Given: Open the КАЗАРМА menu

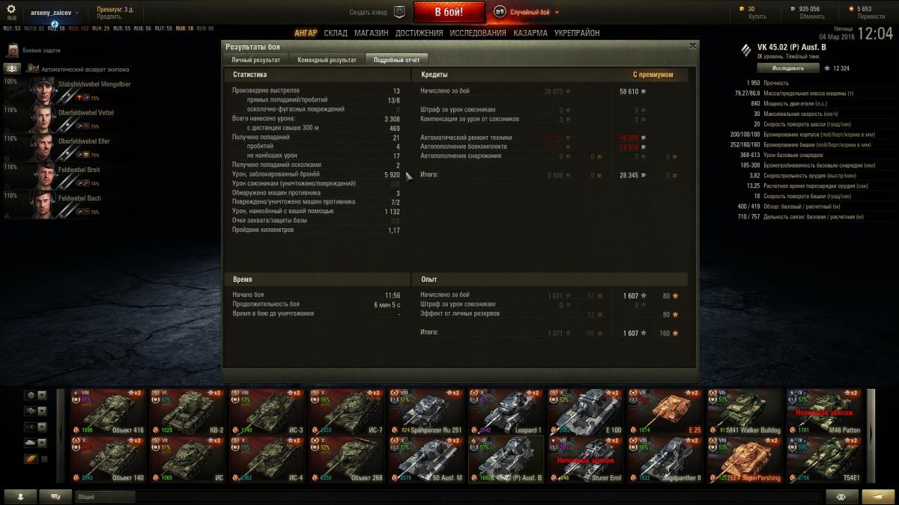Looking at the screenshot, I should click(530, 33).
